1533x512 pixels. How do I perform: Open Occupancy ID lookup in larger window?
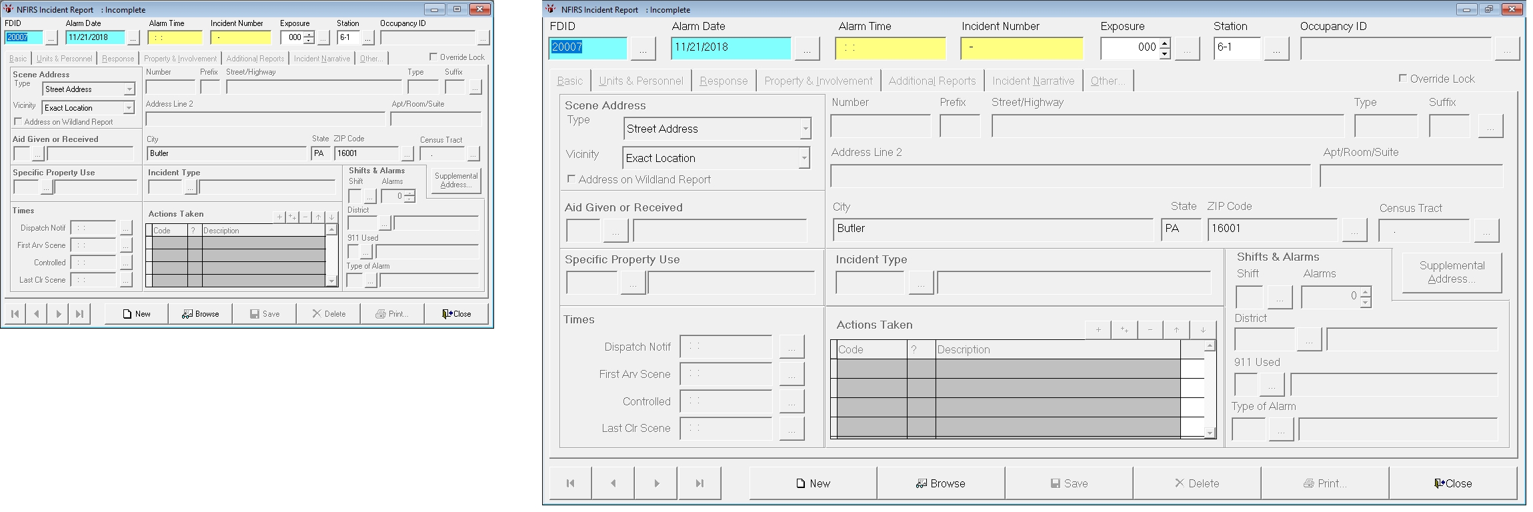pyautogui.click(x=1508, y=49)
